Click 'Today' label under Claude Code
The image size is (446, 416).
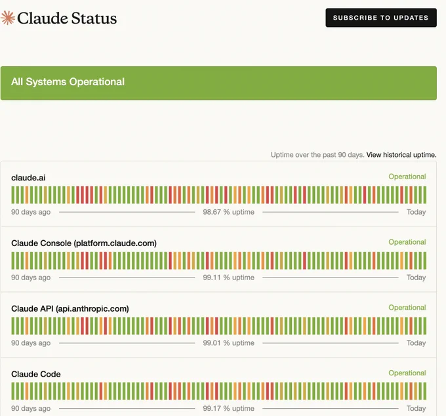(416, 408)
